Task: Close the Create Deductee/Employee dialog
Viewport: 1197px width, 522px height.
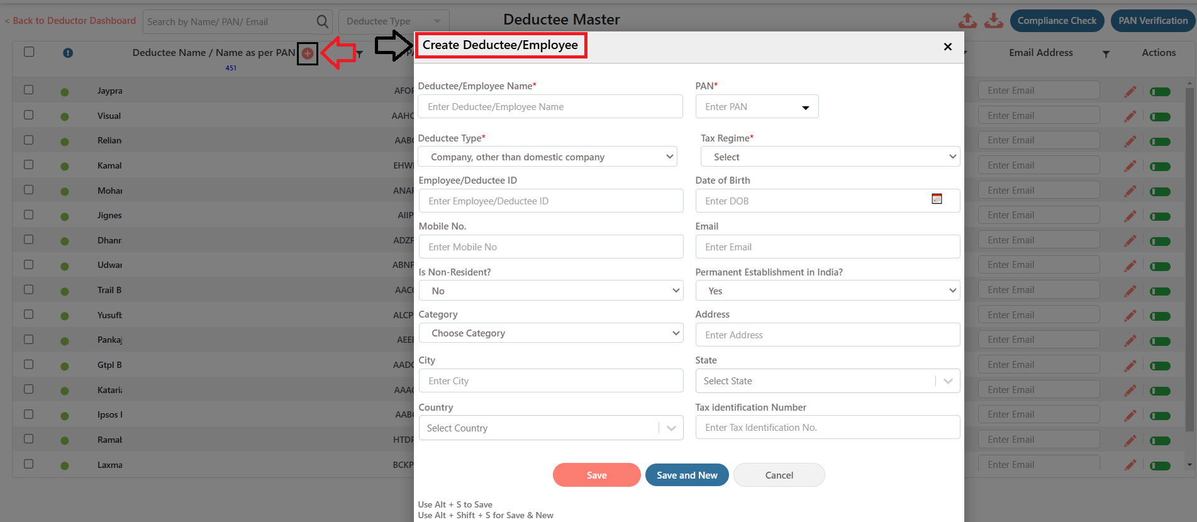Action: tap(948, 47)
